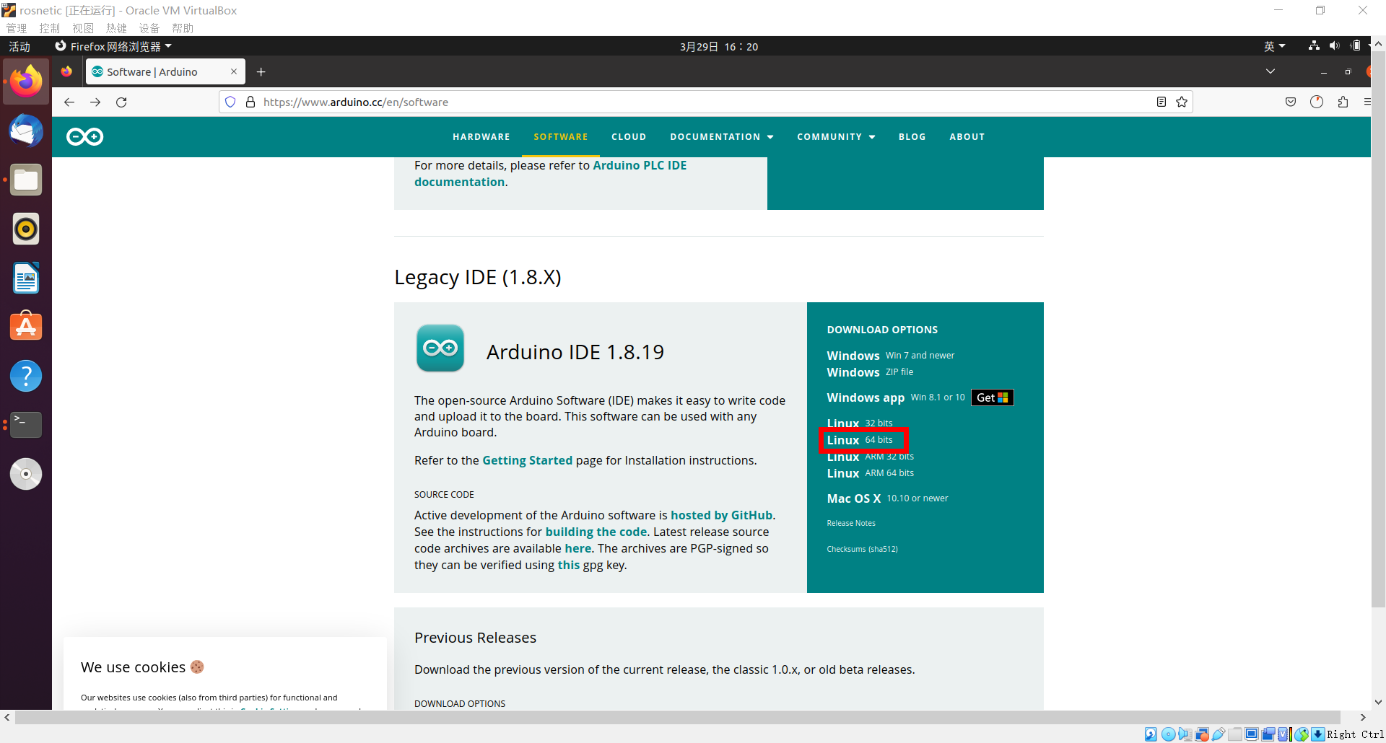Launch Thunderbird mail from the dock
Image resolution: width=1386 pixels, height=743 pixels.
(x=26, y=131)
